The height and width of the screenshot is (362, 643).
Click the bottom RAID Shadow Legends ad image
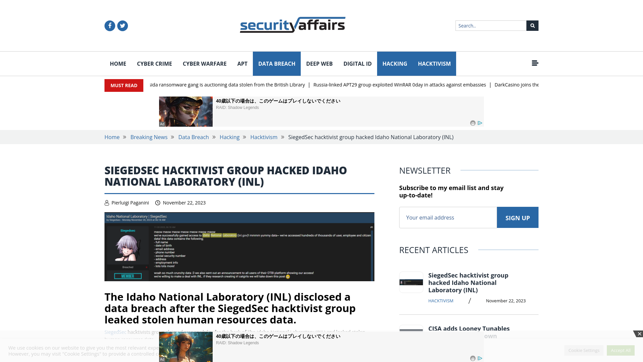(x=186, y=347)
